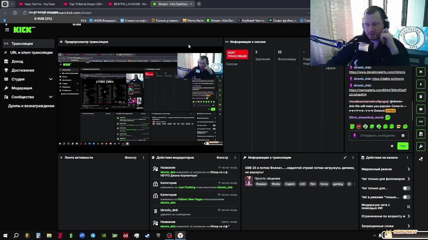Open Лента активности three-dot menu
The width and height of the screenshot is (428, 240).
click(x=143, y=158)
